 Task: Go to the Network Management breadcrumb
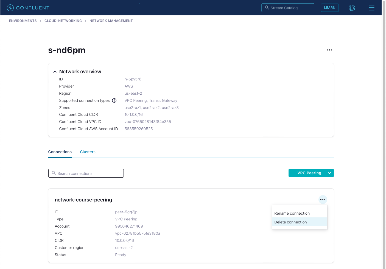(x=111, y=21)
